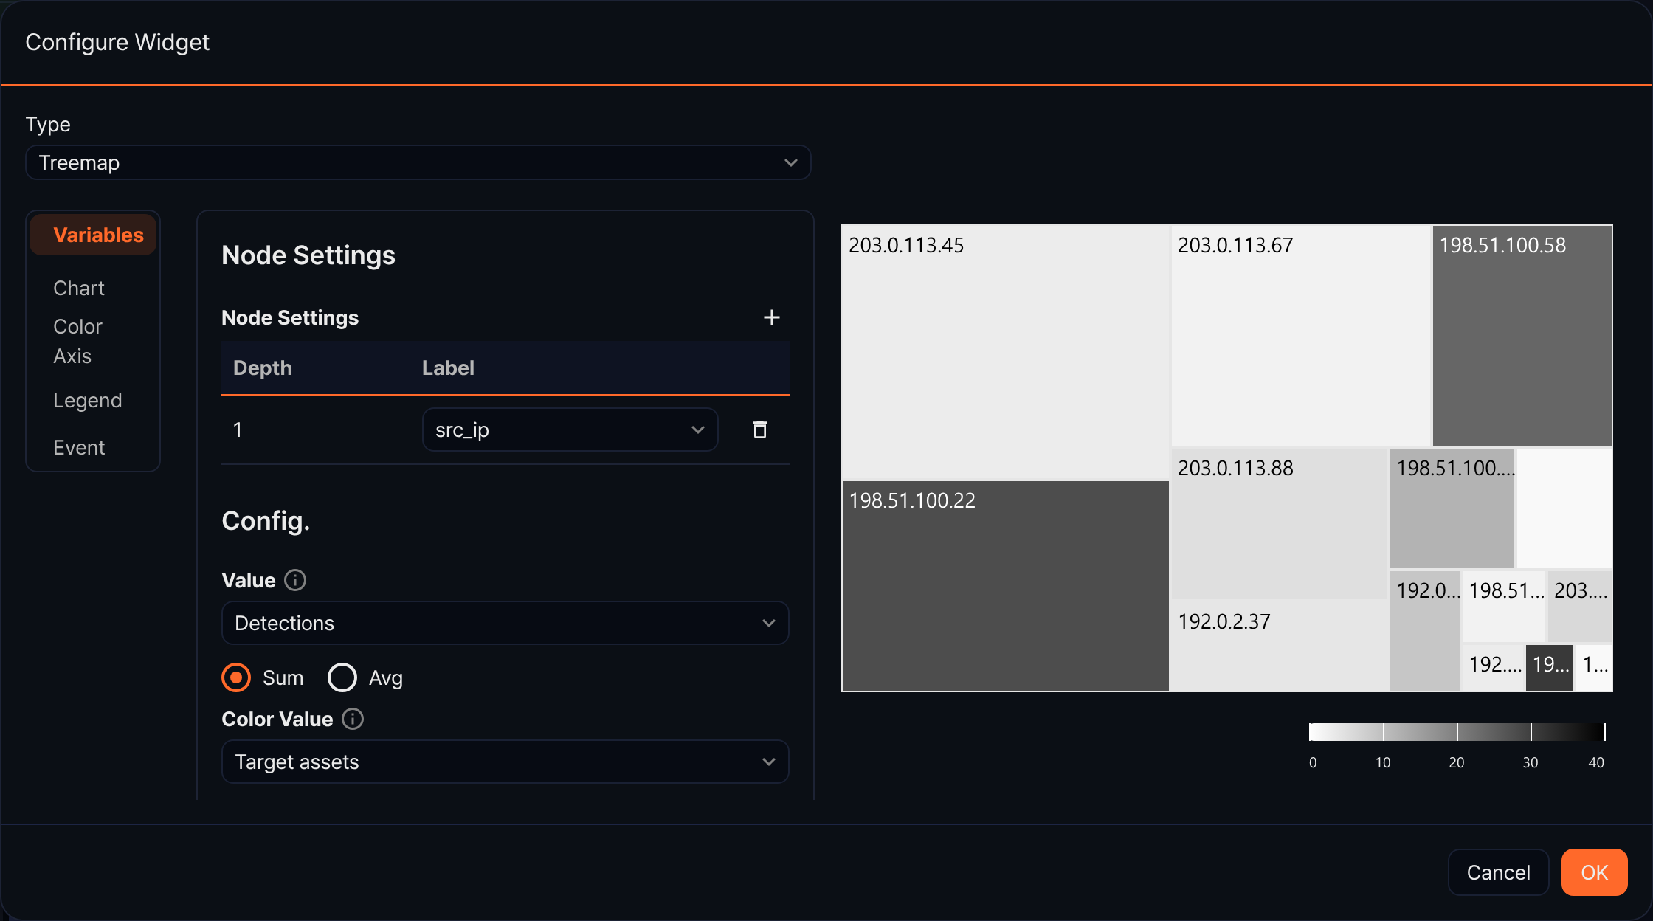Delete the src_ip node row
This screenshot has width=1653, height=921.
coord(759,430)
